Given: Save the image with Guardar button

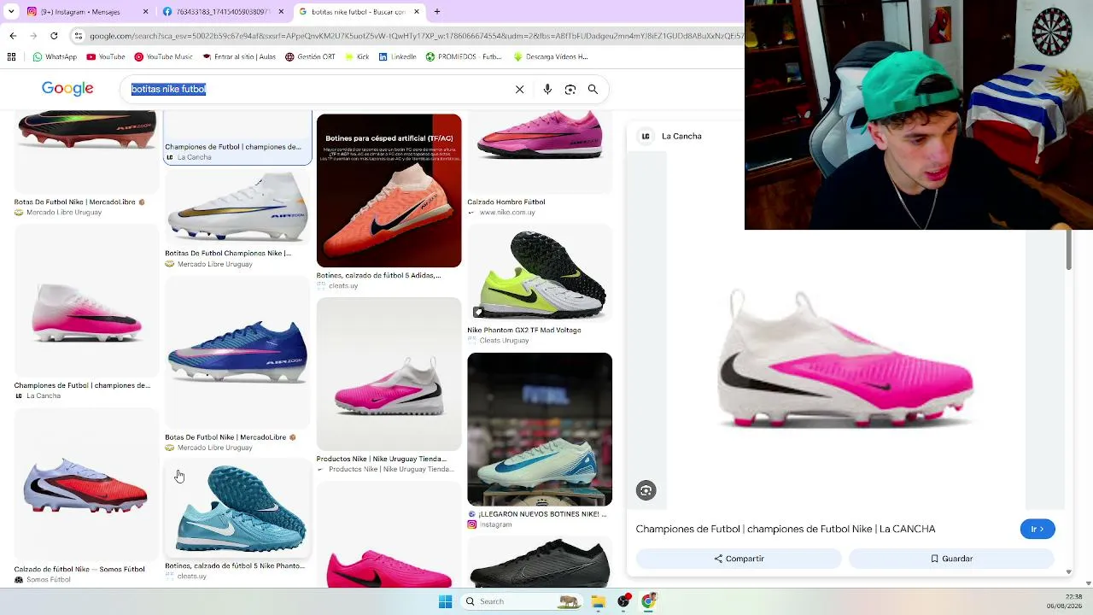Looking at the screenshot, I should pos(951,559).
